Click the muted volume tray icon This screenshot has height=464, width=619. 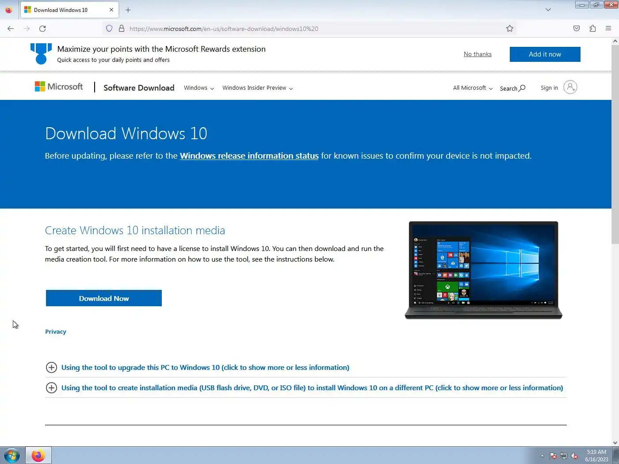pyautogui.click(x=574, y=456)
